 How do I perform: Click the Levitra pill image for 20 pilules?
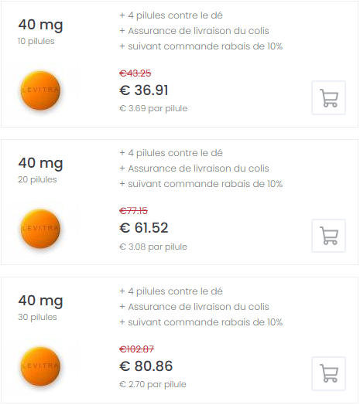40,229
